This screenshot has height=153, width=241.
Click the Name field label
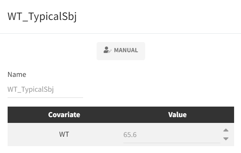[17, 74]
